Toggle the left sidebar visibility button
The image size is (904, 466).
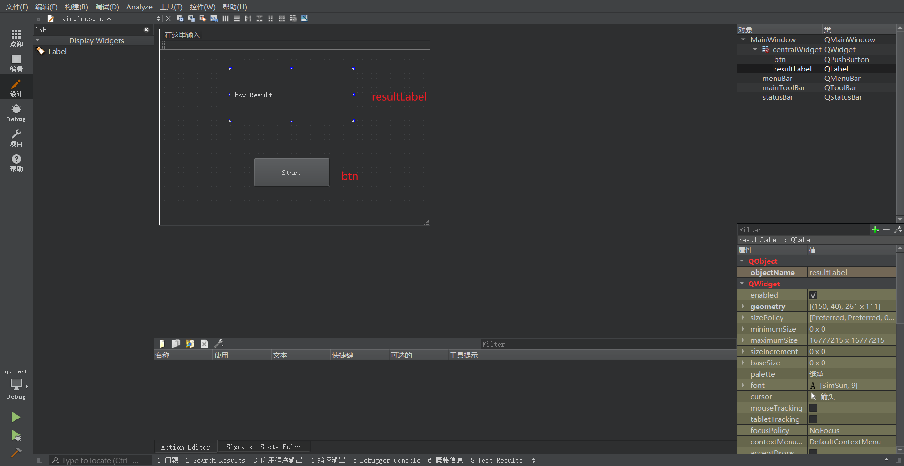pos(40,460)
